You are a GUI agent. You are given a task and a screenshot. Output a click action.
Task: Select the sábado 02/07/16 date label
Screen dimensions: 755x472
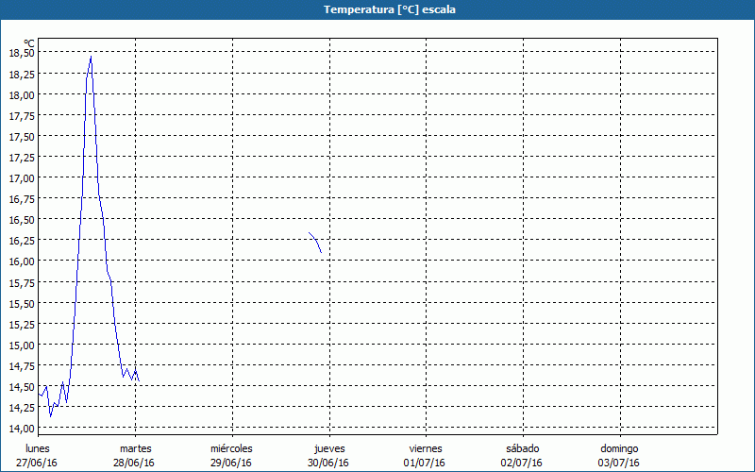click(522, 455)
